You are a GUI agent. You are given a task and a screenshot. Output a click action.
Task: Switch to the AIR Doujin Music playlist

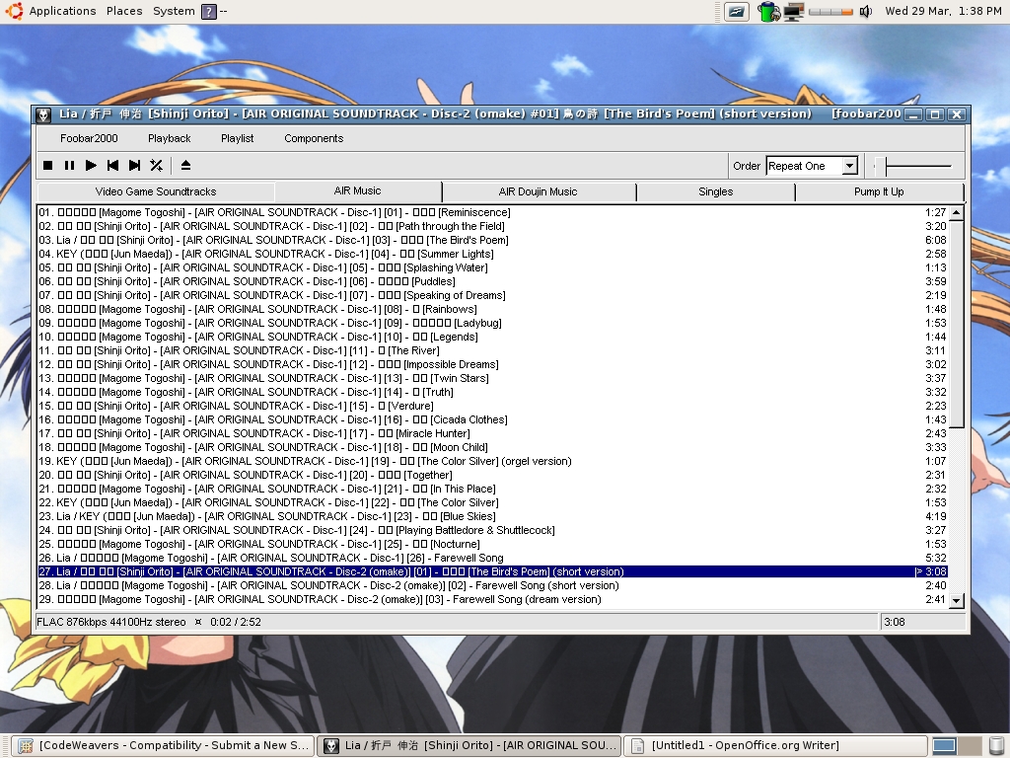pyautogui.click(x=539, y=190)
